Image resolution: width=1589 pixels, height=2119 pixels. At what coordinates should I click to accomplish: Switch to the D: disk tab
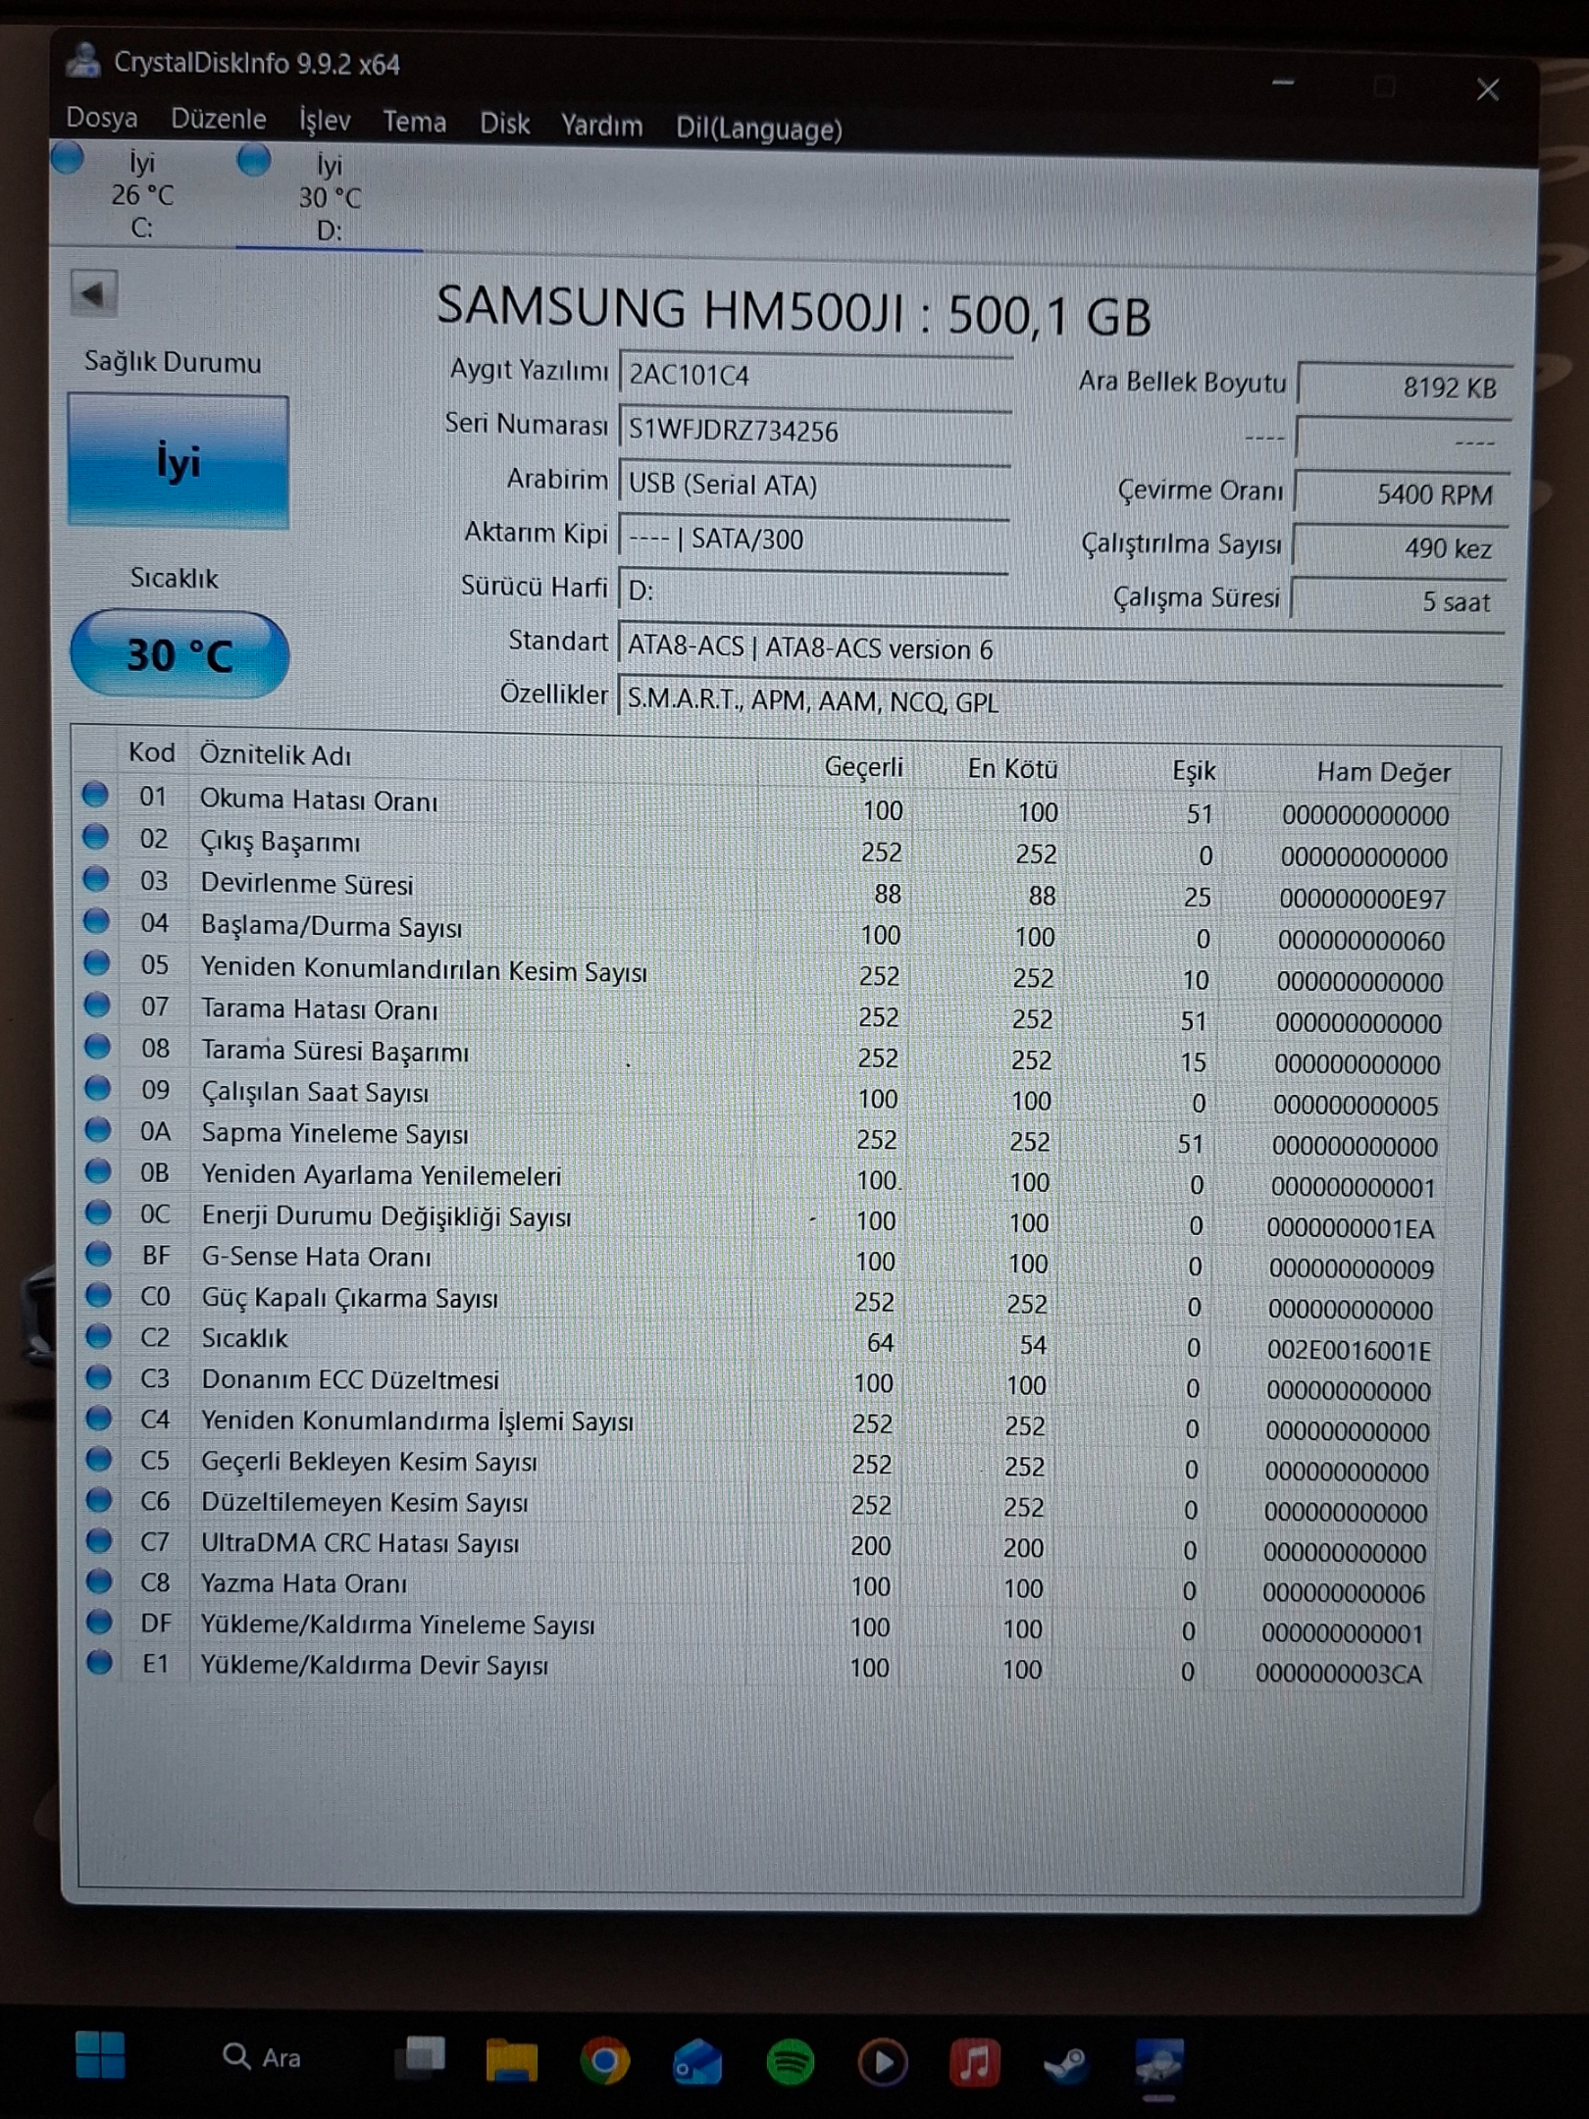pos(330,196)
